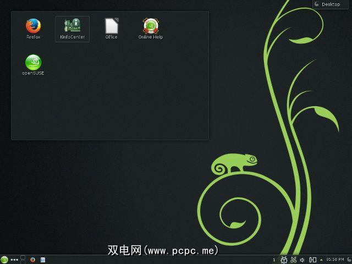Open the green openSUSE application launcher menu
Image resolution: width=352 pixels, height=264 pixels.
tap(4, 260)
